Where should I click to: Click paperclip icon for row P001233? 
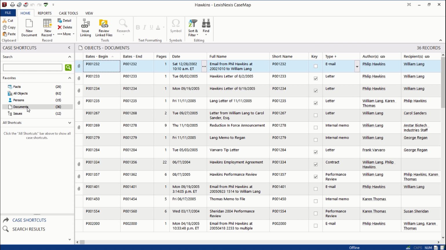click(79, 78)
